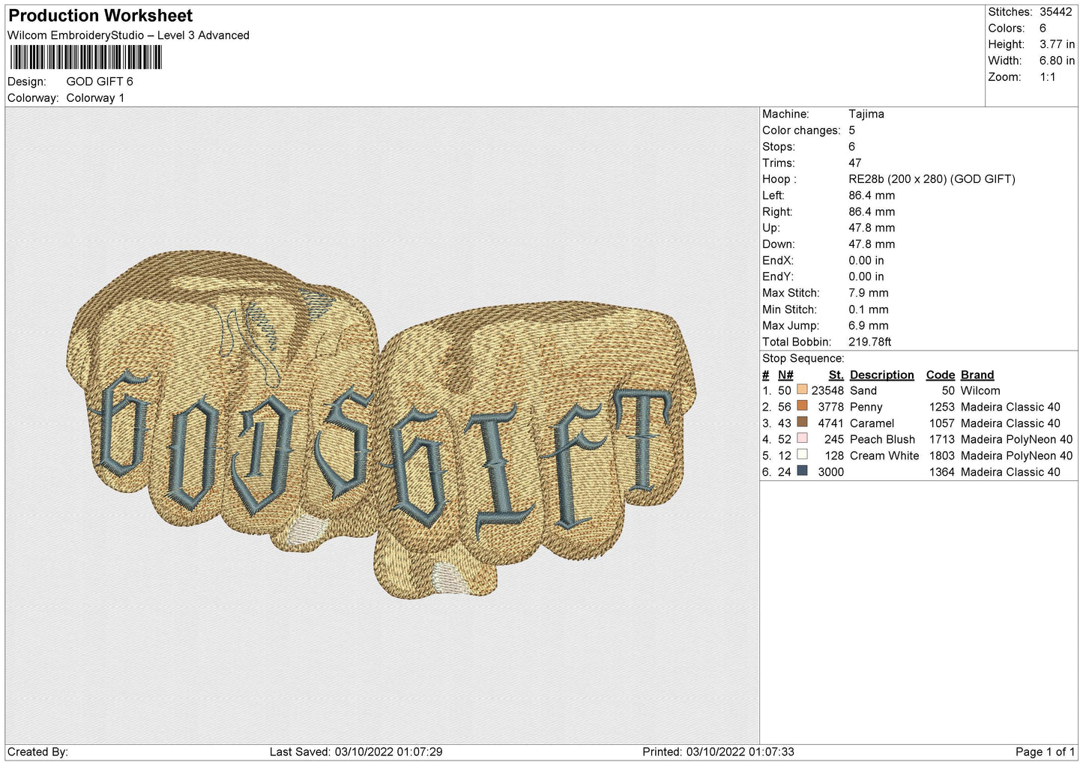The height and width of the screenshot is (765, 1083).
Task: Click the Max Jump value 6.9 mm
Action: tap(869, 326)
